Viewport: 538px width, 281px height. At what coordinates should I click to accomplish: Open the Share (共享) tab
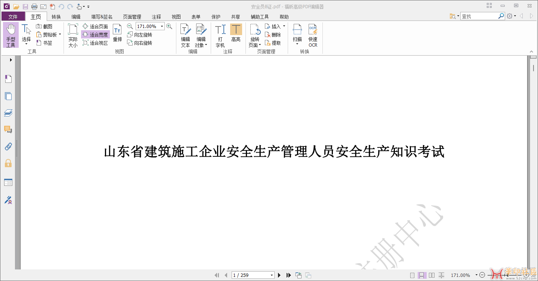[235, 17]
